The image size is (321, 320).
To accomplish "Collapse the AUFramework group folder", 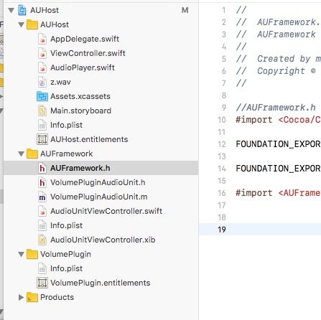I will (21, 154).
